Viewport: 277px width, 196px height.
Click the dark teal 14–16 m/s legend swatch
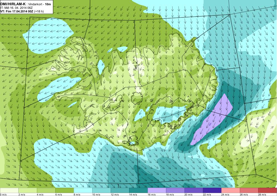tap(138, 190)
